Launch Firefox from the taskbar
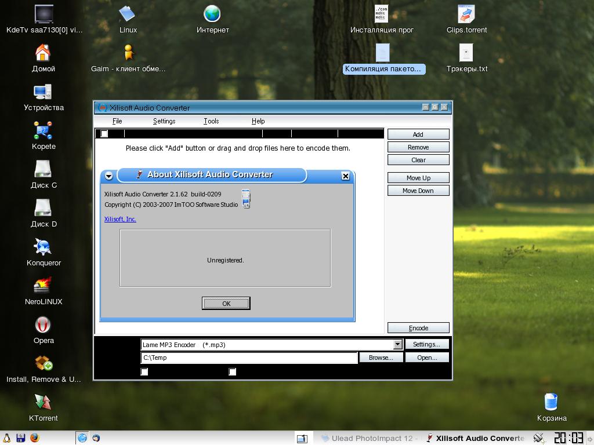Image resolution: width=594 pixels, height=445 pixels. [34, 438]
